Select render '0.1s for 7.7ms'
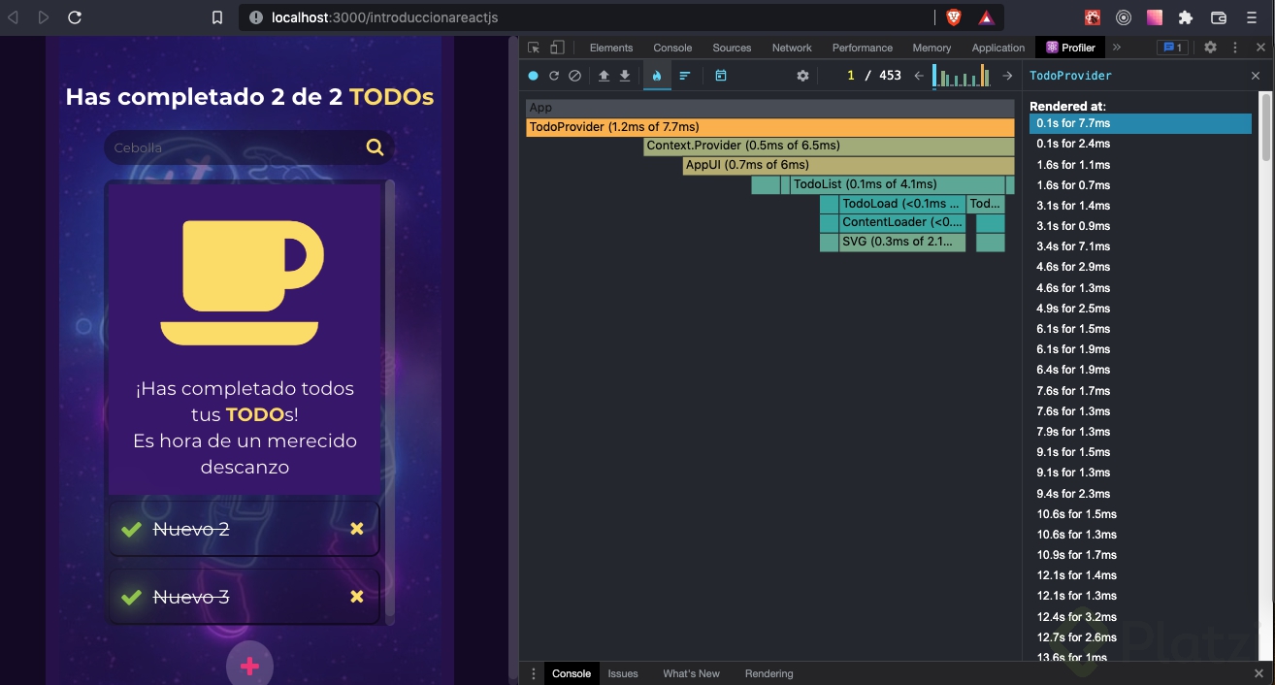Screen dimensions: 1275x685 click(x=1140, y=123)
